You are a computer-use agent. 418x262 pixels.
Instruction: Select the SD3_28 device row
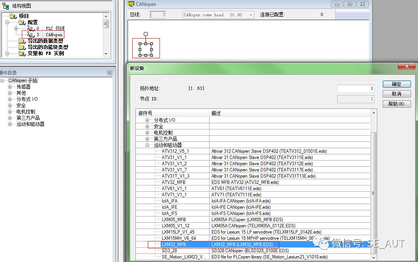tap(253, 250)
